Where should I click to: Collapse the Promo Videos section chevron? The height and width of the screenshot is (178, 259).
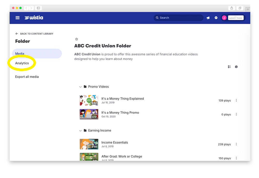(x=81, y=87)
